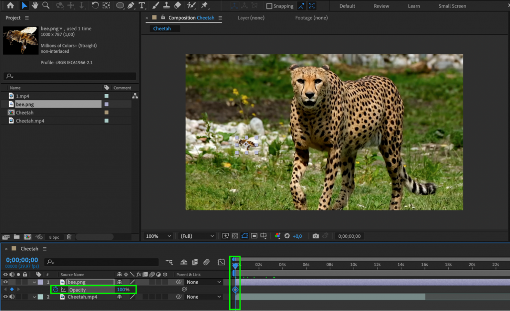Pick the Rotation tool
The image size is (510, 311).
pos(95,5)
